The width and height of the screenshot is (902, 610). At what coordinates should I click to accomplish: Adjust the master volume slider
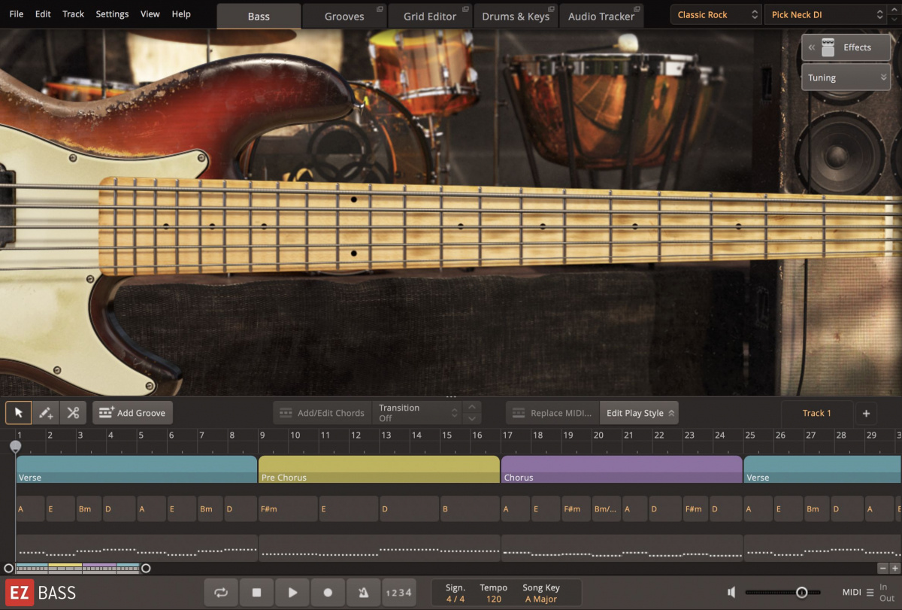click(801, 592)
